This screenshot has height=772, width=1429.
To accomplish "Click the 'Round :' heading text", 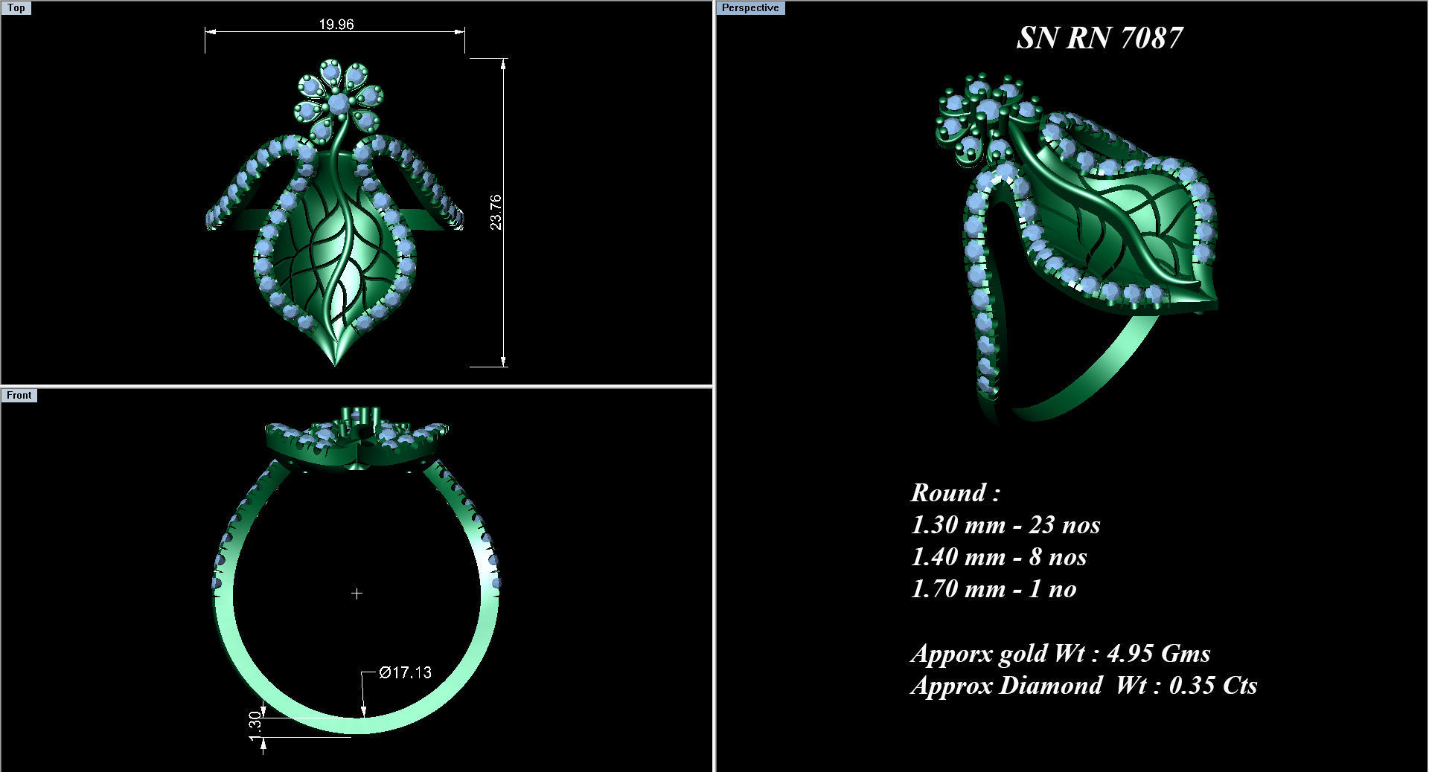I will [x=956, y=492].
